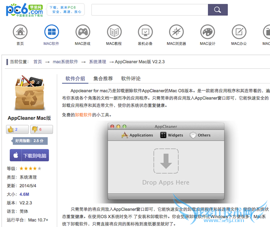
Task: Click the 语言: 简体 text
Action: click(x=17, y=211)
